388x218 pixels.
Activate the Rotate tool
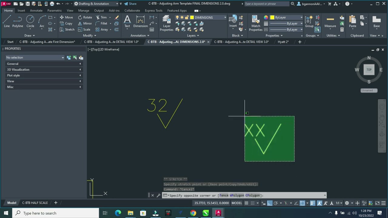[x=85, y=18]
